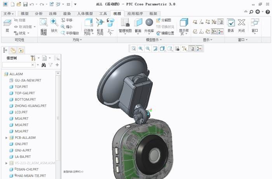Open the 外观库 (Appearance Gallery)
This screenshot has height=179, width=272.
[149, 26]
